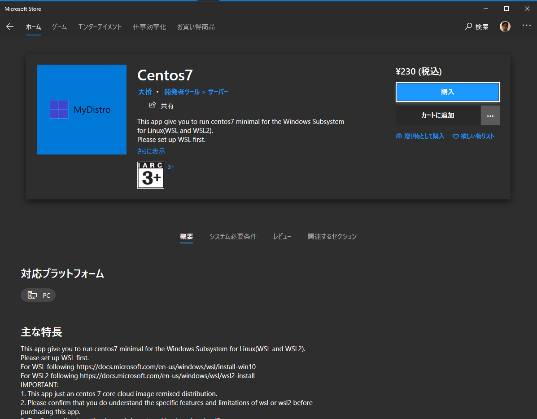Image resolution: width=537 pixels, height=419 pixels.
Task: Open publisher link 大桥
Action: coord(145,92)
